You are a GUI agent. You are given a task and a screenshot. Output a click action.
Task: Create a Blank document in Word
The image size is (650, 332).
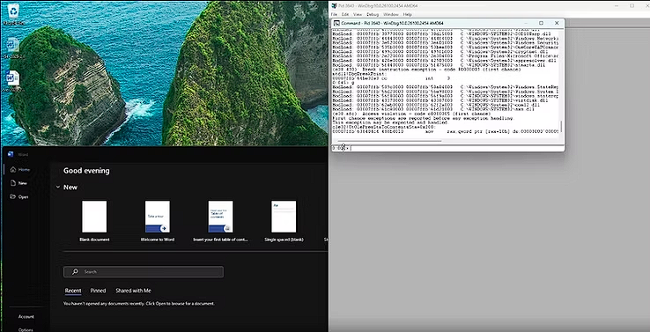point(94,221)
